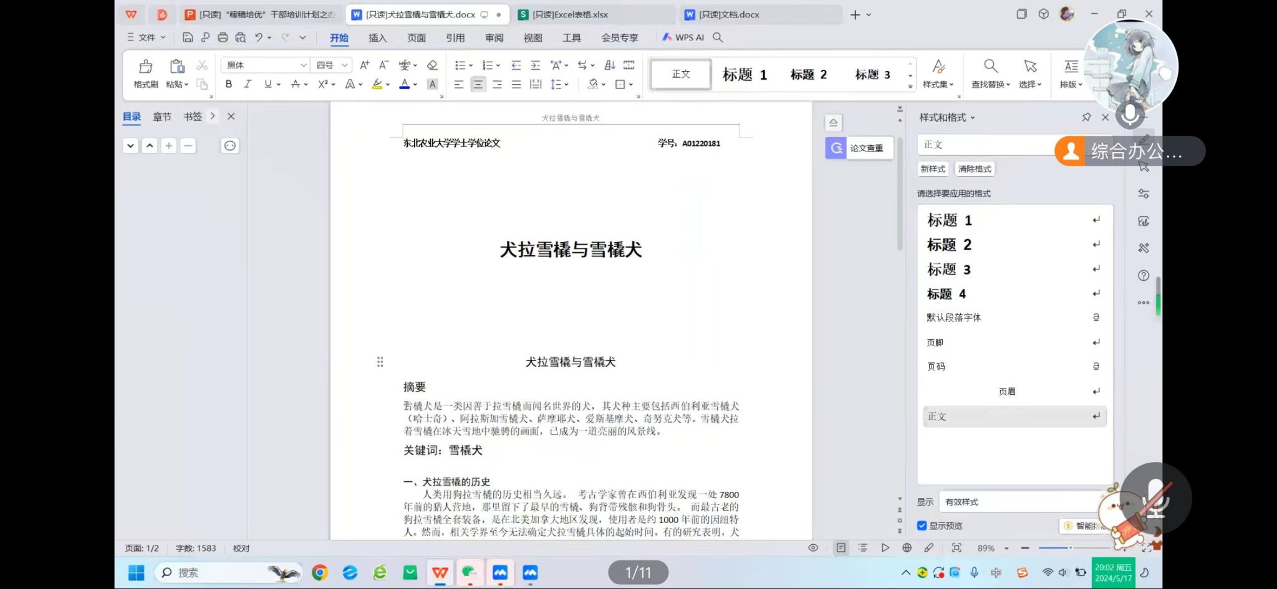Open Find and Replace tool
Image resolution: width=1277 pixels, height=589 pixels.
coord(990,73)
